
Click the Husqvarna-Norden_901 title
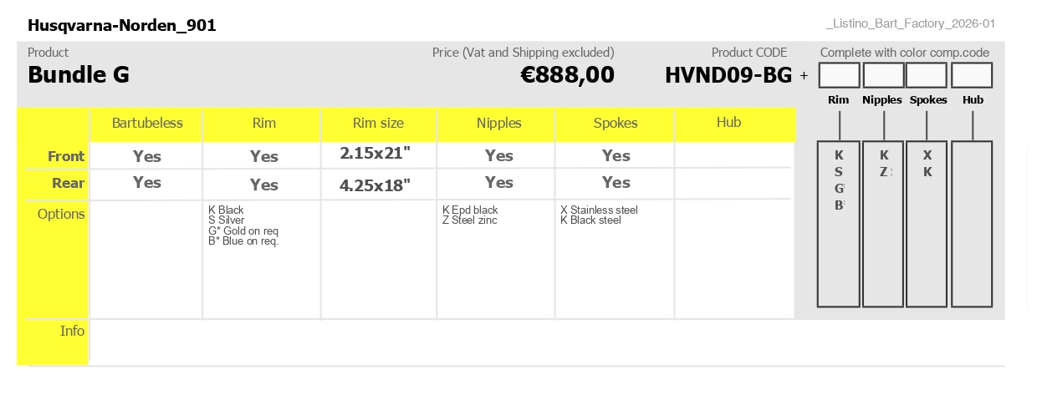pos(122,26)
